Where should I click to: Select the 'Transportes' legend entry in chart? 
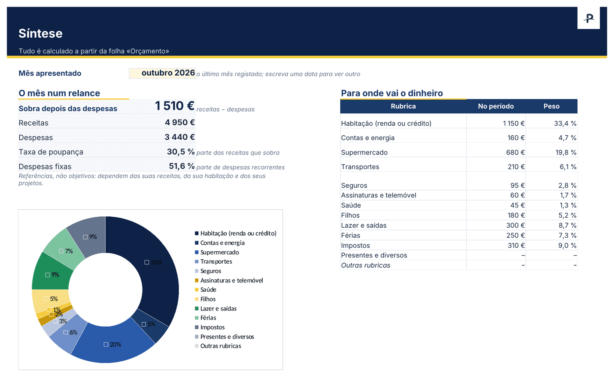point(213,261)
